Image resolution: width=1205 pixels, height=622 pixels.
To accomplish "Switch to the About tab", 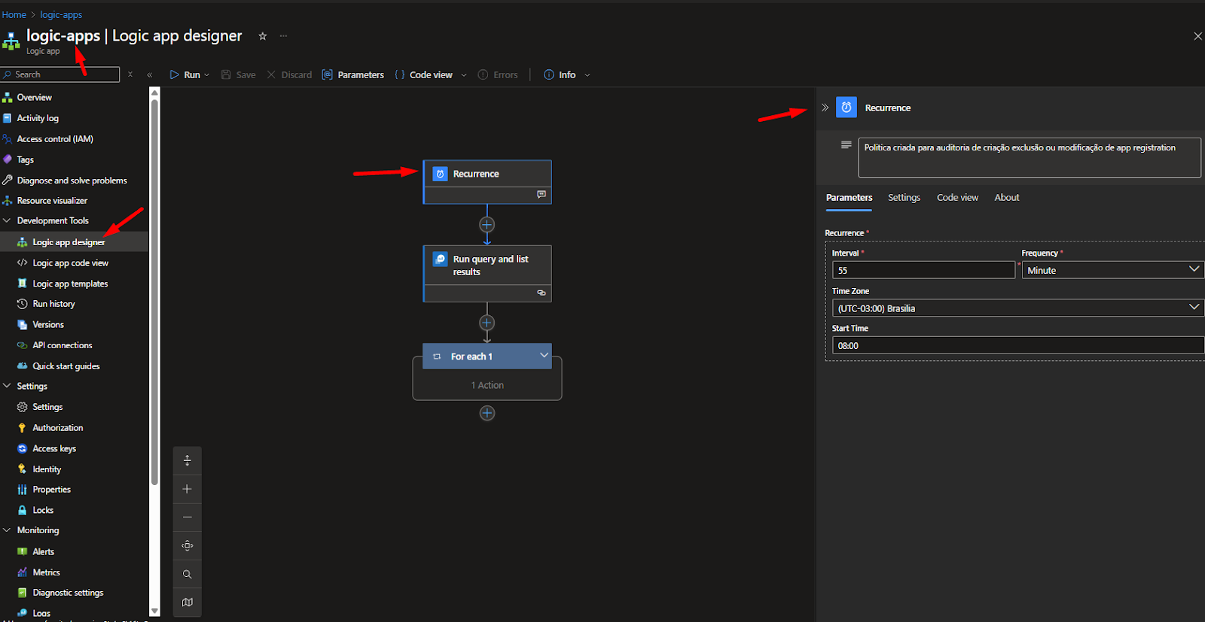I will (1006, 198).
